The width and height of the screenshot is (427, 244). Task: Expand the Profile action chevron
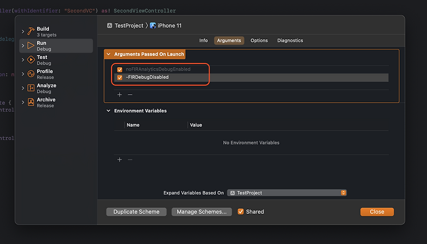23,74
